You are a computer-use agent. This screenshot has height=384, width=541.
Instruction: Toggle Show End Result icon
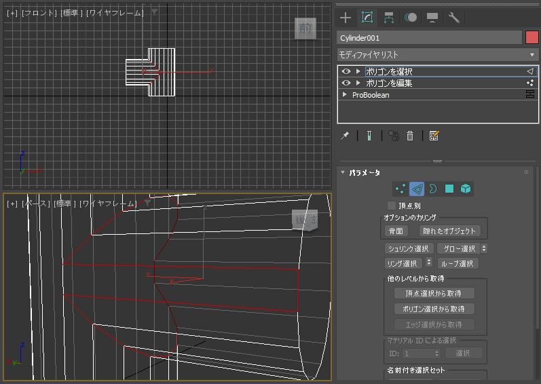[x=369, y=136]
